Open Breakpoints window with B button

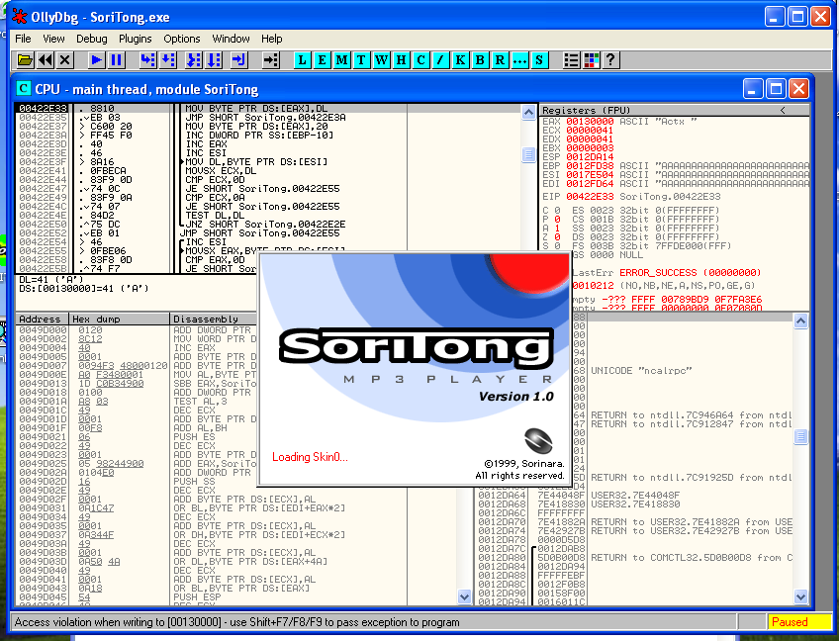coord(480,60)
